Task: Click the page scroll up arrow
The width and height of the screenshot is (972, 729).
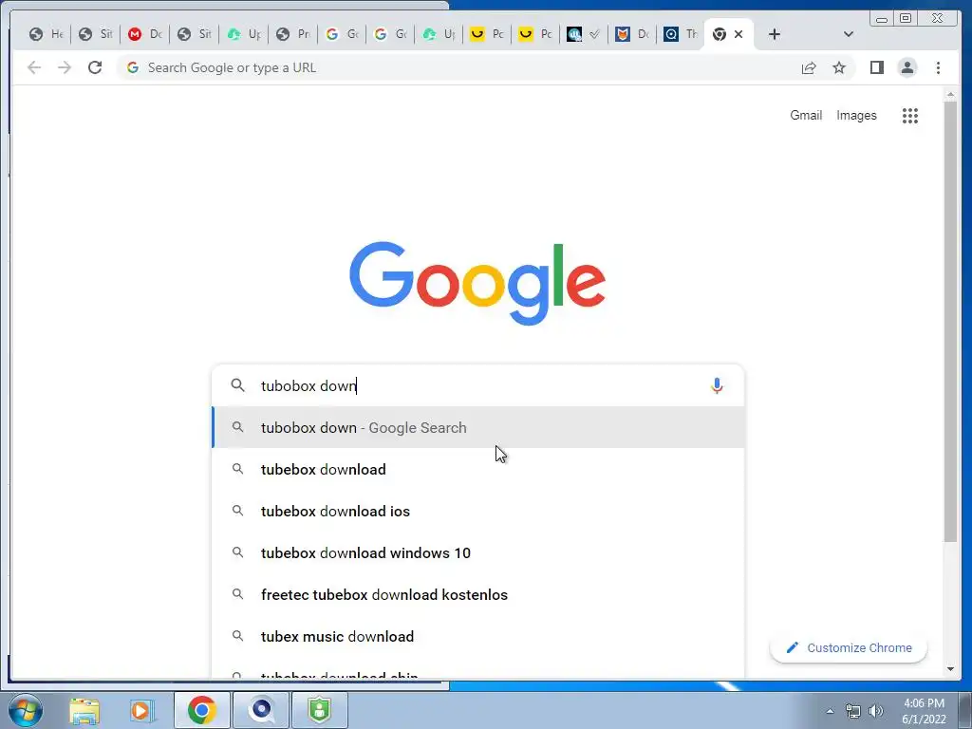Action: tap(950, 95)
